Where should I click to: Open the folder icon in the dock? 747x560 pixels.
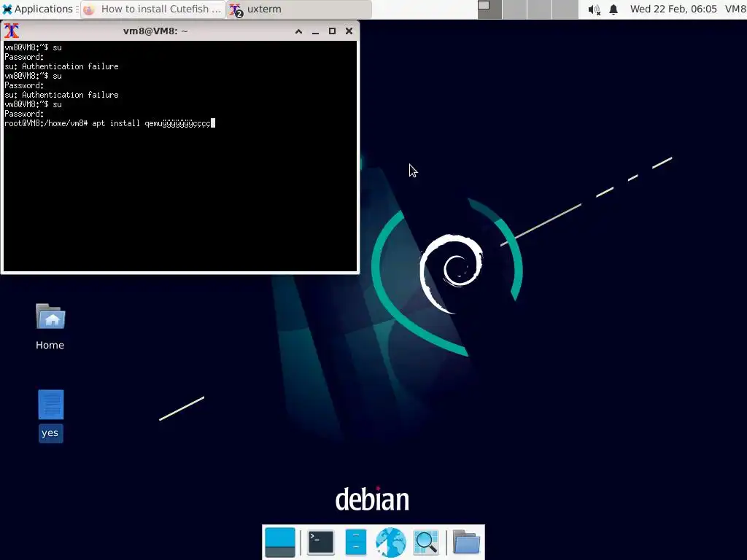[x=466, y=542]
